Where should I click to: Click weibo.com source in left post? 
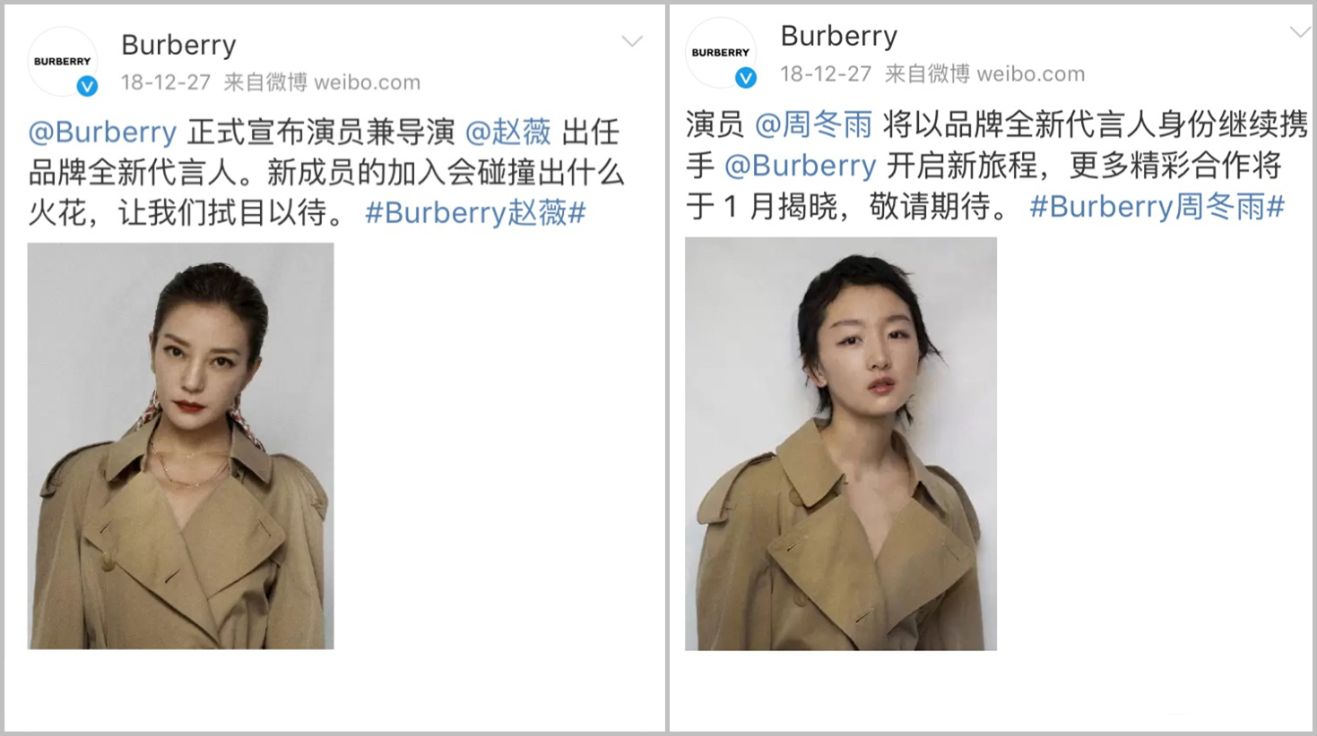pos(367,82)
